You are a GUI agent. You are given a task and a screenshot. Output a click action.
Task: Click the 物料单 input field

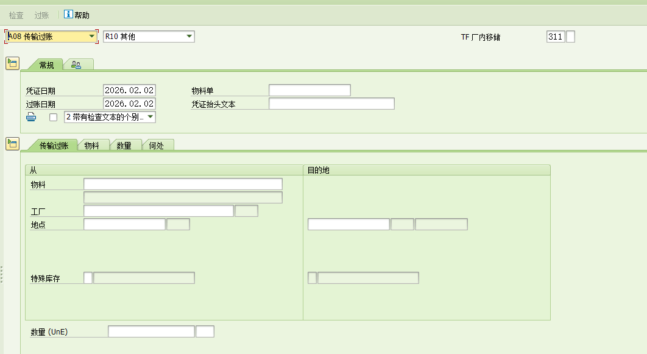(309, 90)
